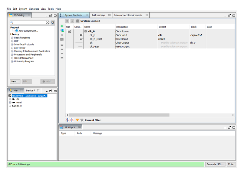Screen dimensions: 244x174
Task: Expand Processors and Peripherals category
Action: point(12,55)
